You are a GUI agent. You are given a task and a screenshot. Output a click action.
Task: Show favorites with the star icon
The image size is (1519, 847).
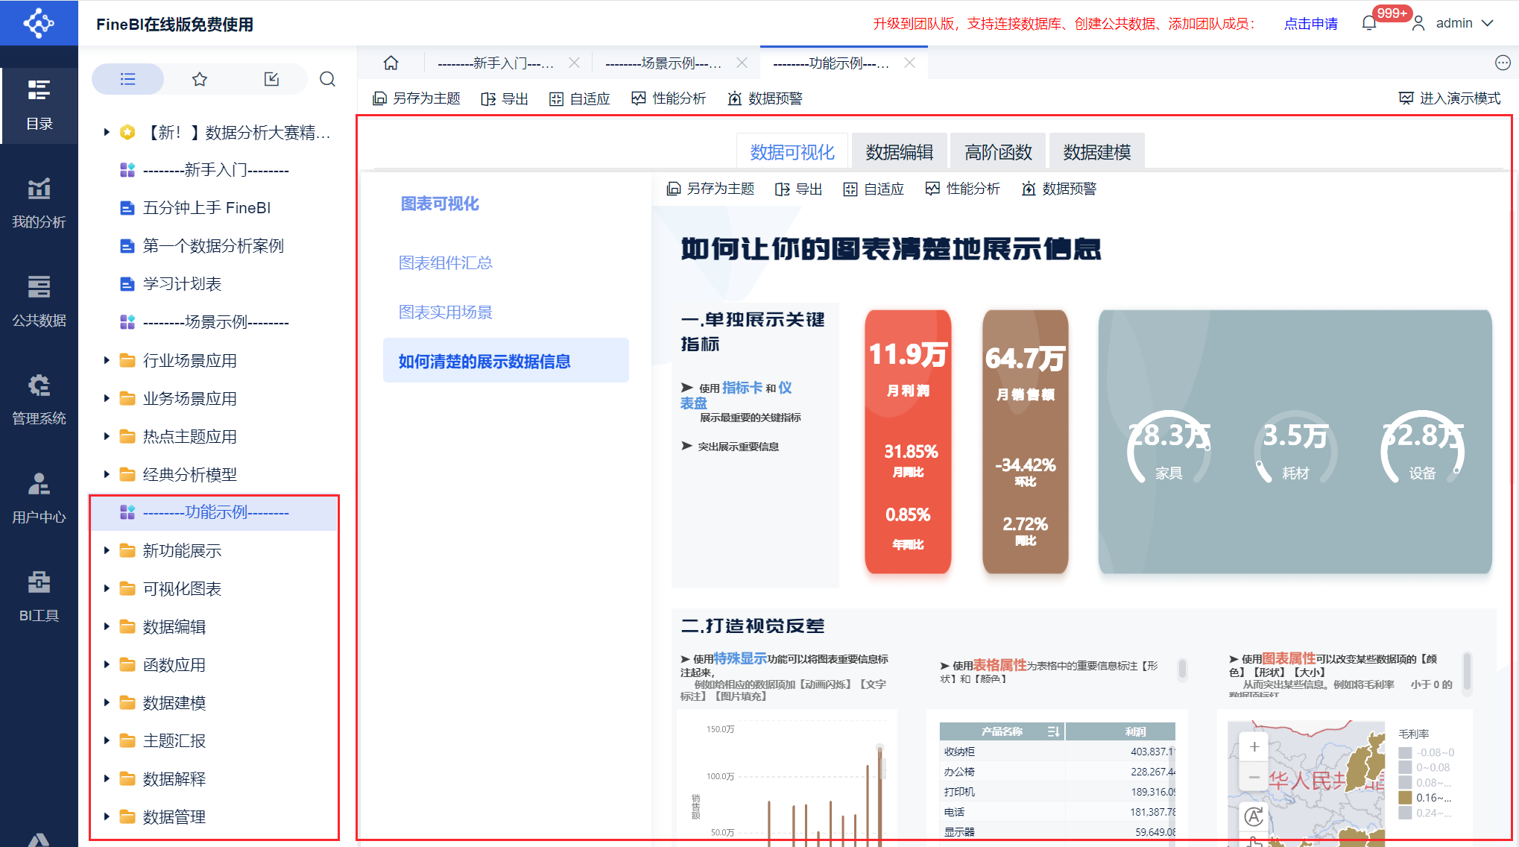199,79
